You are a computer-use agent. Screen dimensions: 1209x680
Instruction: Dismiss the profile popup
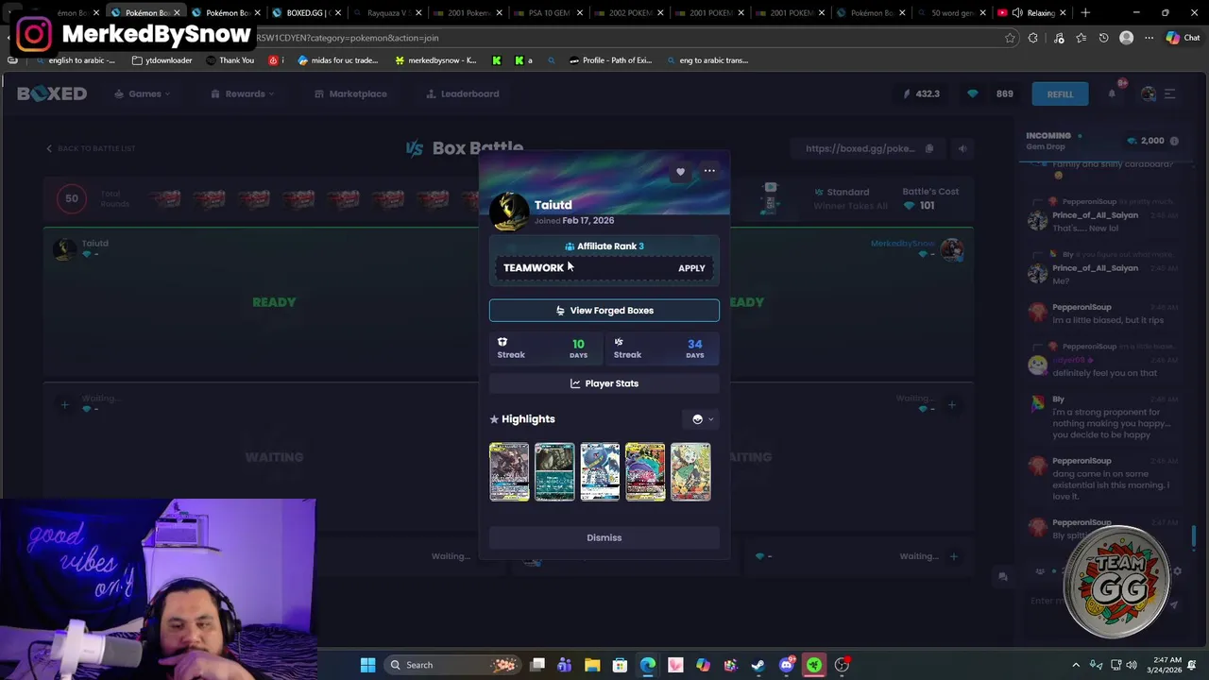tap(604, 537)
